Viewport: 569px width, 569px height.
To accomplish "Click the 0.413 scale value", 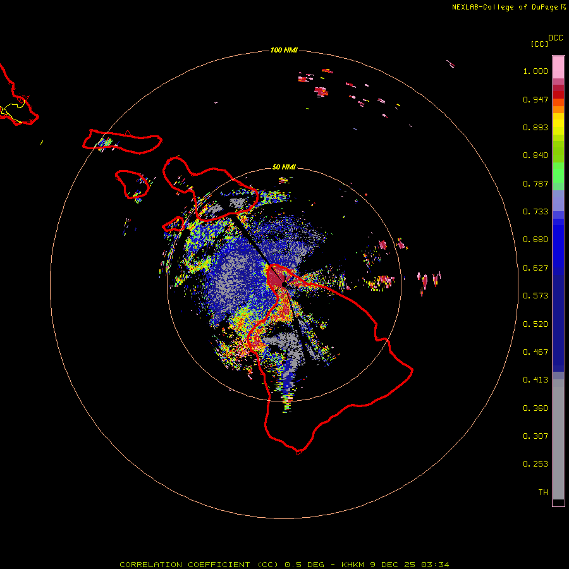I will tap(535, 380).
